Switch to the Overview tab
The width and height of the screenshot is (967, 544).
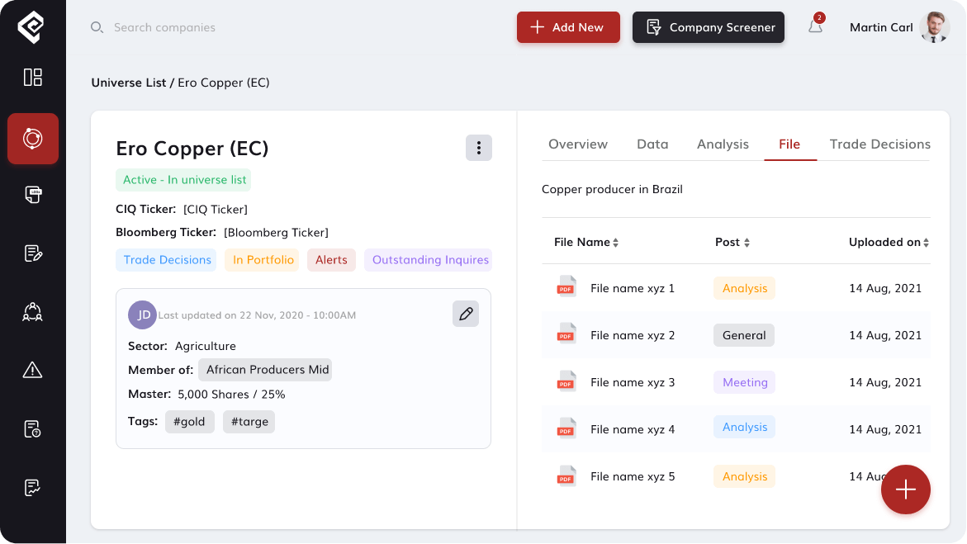pyautogui.click(x=578, y=144)
